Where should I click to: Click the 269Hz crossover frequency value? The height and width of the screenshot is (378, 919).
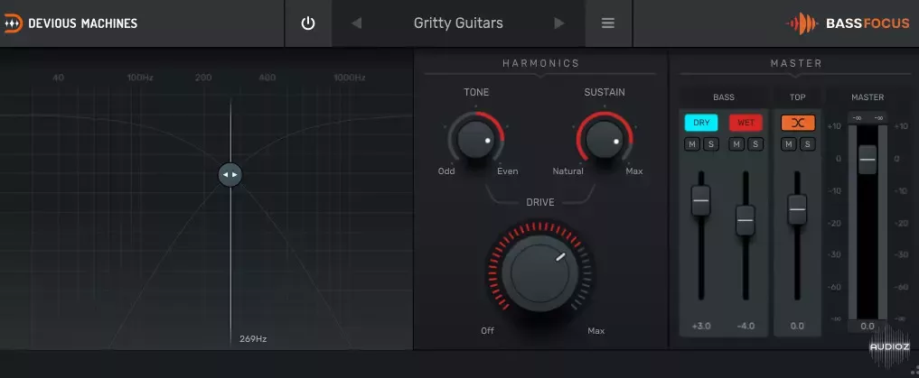[253, 339]
